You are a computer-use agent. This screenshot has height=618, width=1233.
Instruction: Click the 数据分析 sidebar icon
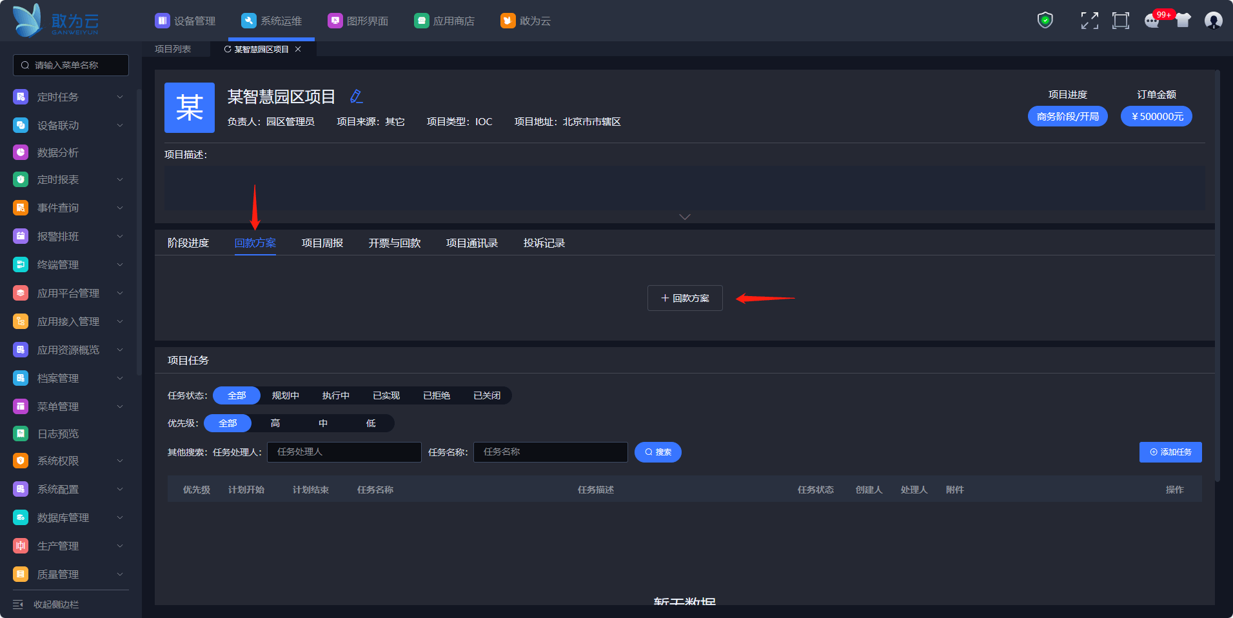click(21, 152)
